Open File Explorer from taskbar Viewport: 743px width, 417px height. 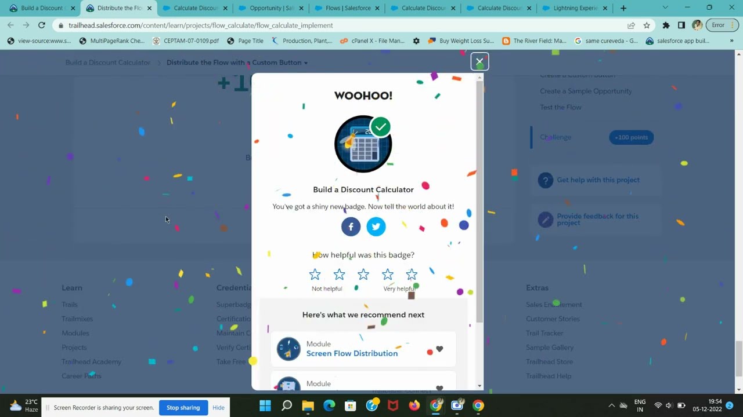tap(308, 405)
